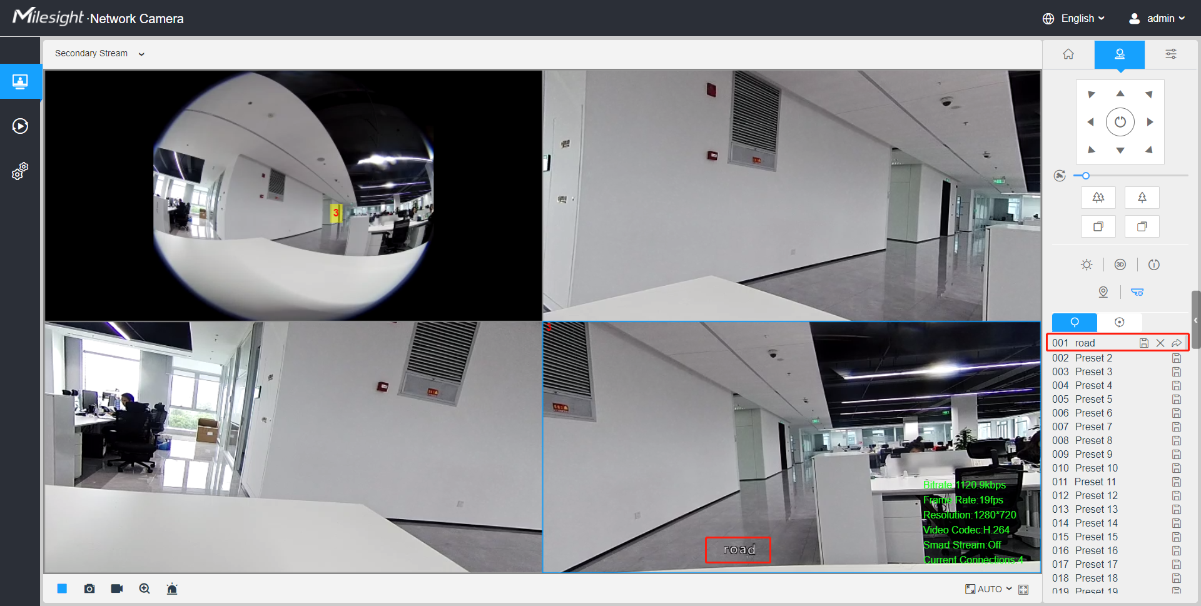Start recording with video camera icon
Screen dimensions: 1201x606
(117, 588)
